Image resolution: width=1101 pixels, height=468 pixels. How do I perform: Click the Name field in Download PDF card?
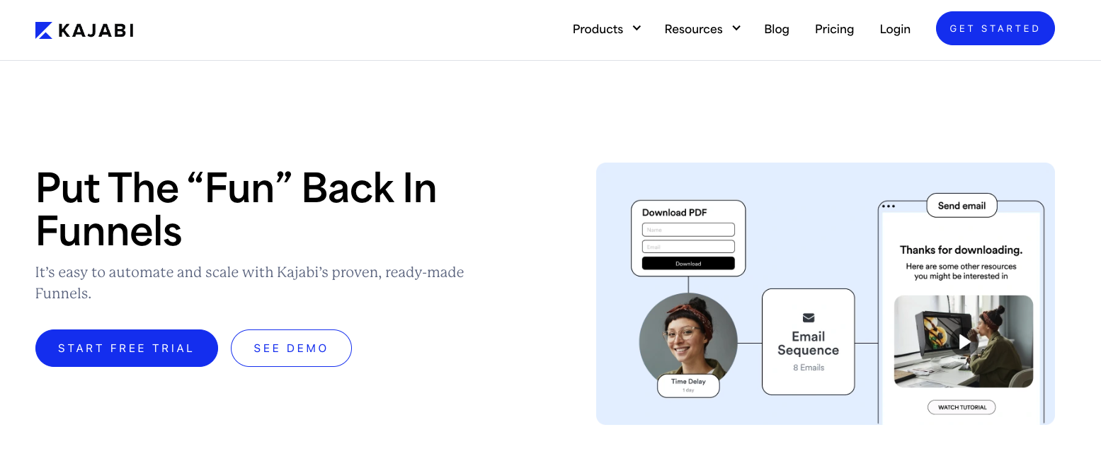pyautogui.click(x=688, y=230)
